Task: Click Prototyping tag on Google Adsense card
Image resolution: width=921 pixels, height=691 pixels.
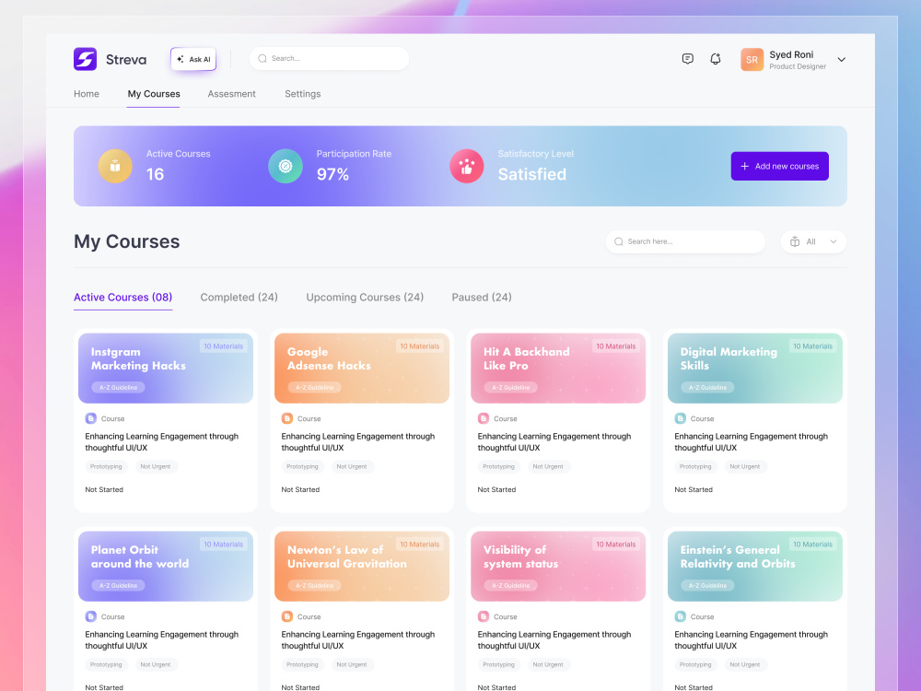Action: (x=302, y=466)
